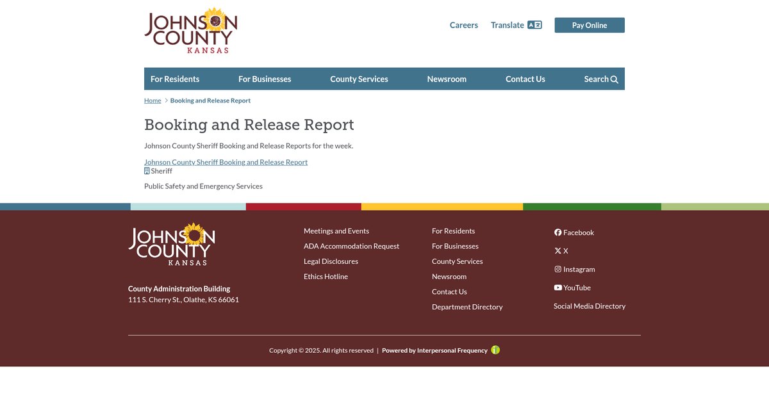This screenshot has width=769, height=397.
Task: Click the Sheriff department link
Action: (x=161, y=171)
